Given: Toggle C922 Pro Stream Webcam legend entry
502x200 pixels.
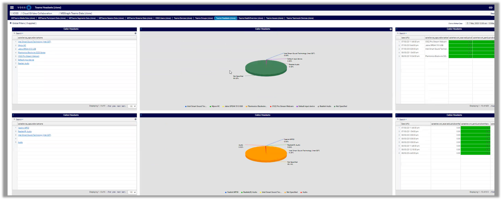Looking at the screenshot, I should point(282,106).
